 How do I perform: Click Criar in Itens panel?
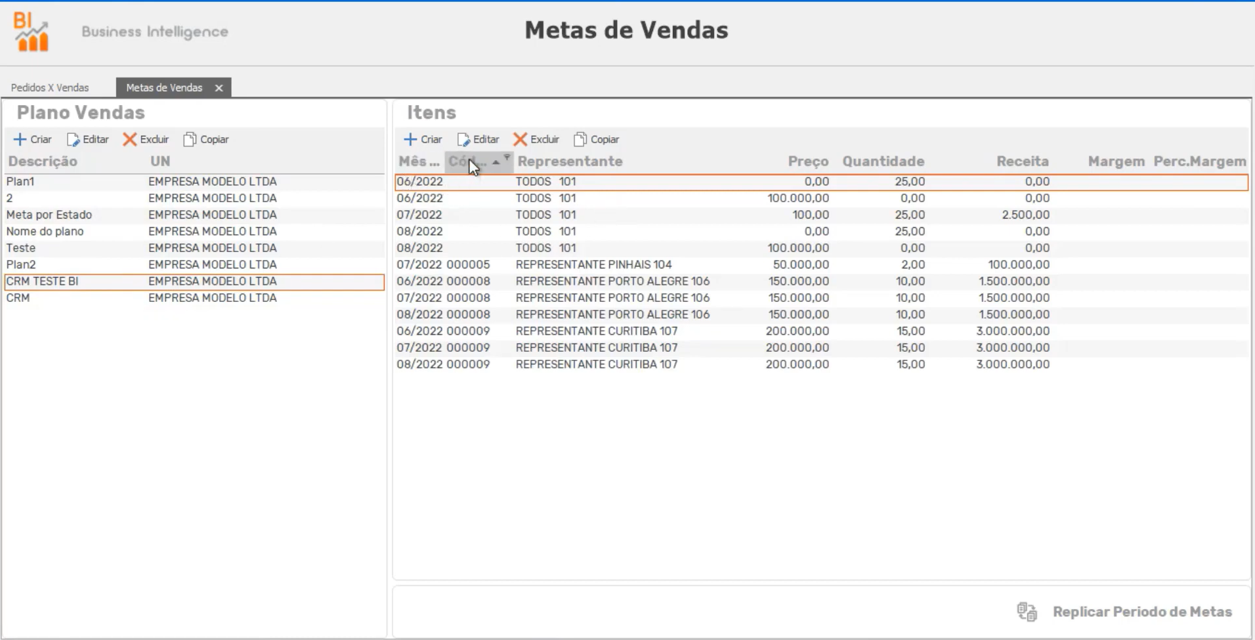[423, 139]
